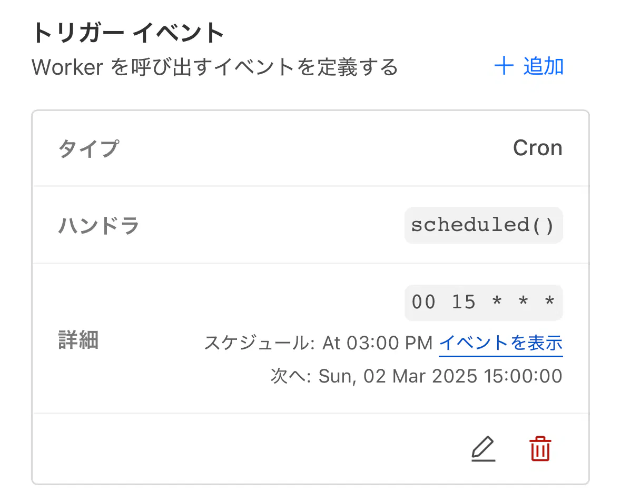The height and width of the screenshot is (503, 621).
Task: Click the cron expression 00 15 * * *
Action: click(484, 303)
